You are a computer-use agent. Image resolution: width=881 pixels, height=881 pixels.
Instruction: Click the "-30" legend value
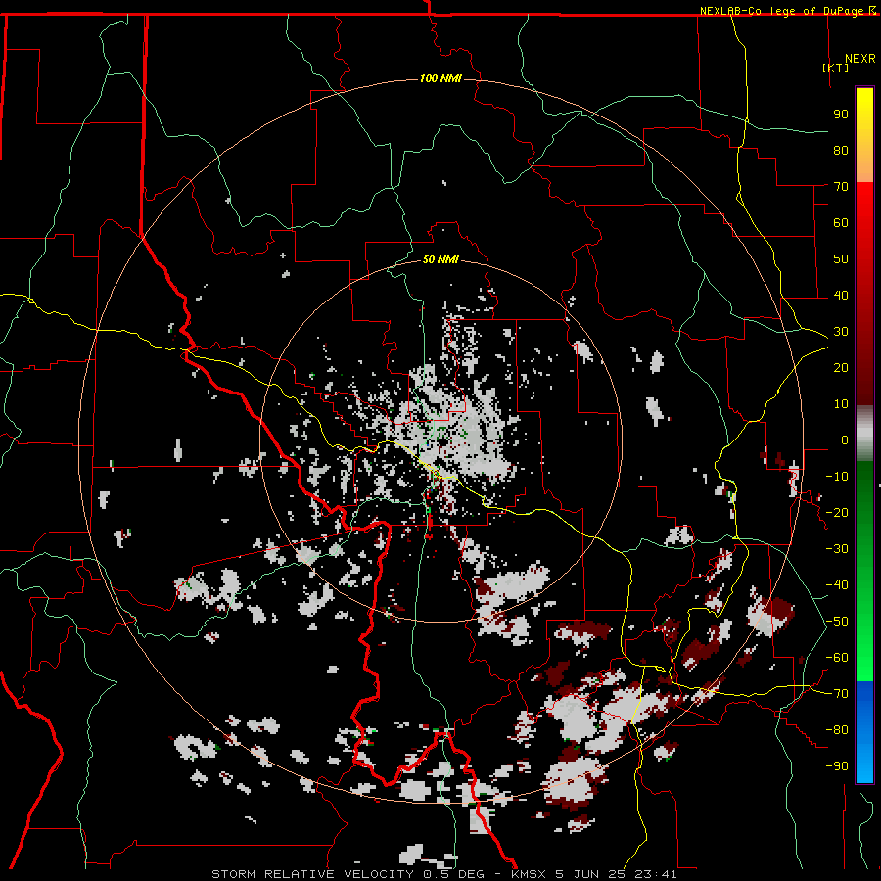pos(837,549)
